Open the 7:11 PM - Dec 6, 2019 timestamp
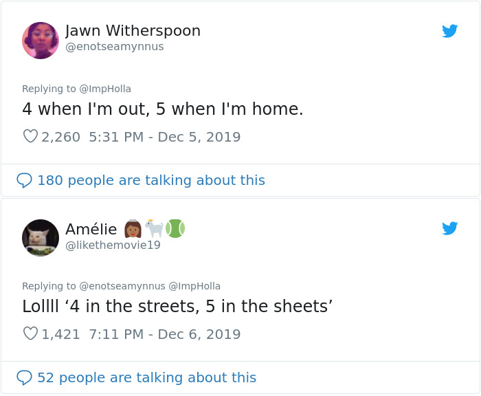The image size is (481, 396). point(165,334)
